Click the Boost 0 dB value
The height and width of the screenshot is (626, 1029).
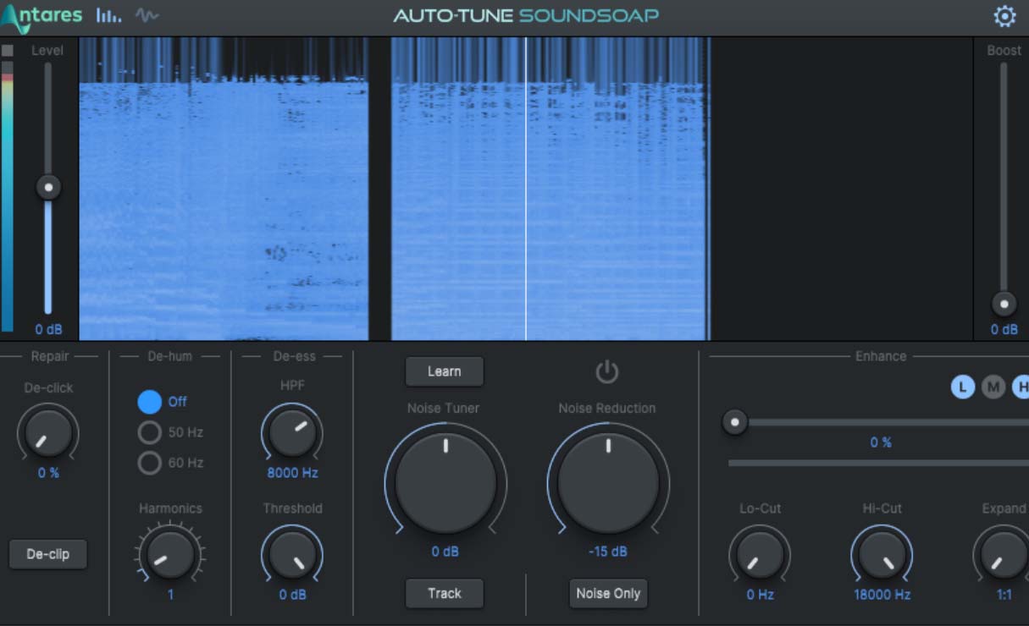1004,329
